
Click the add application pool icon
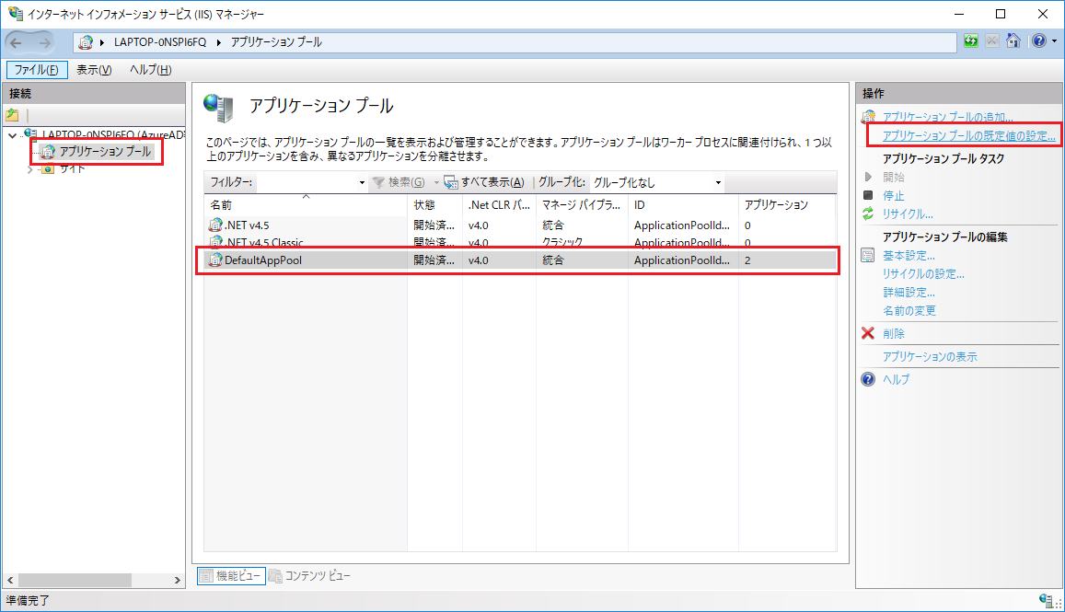click(x=868, y=117)
